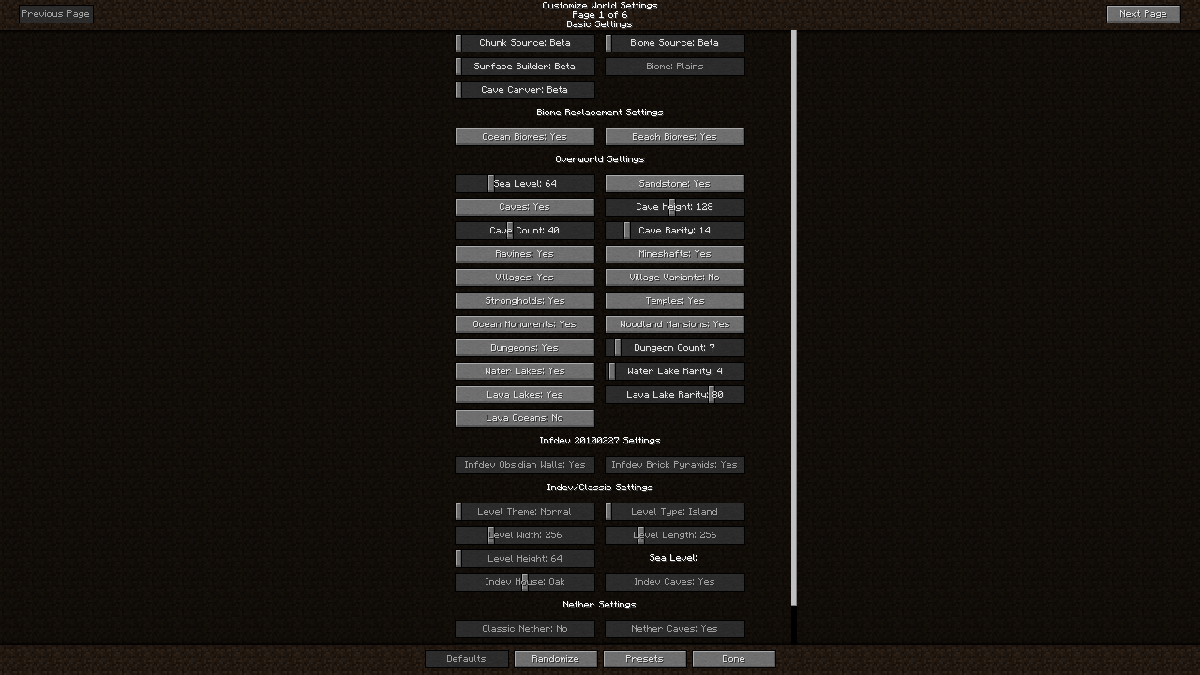Screen dimensions: 1200x675
Task: Adjust the Lava Lake Rarity: 80 slider
Action: click(x=711, y=394)
